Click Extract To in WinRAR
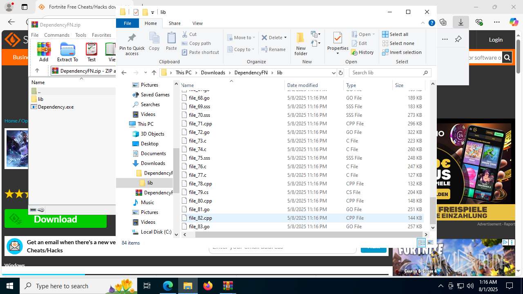The width and height of the screenshot is (523, 294). [67, 52]
